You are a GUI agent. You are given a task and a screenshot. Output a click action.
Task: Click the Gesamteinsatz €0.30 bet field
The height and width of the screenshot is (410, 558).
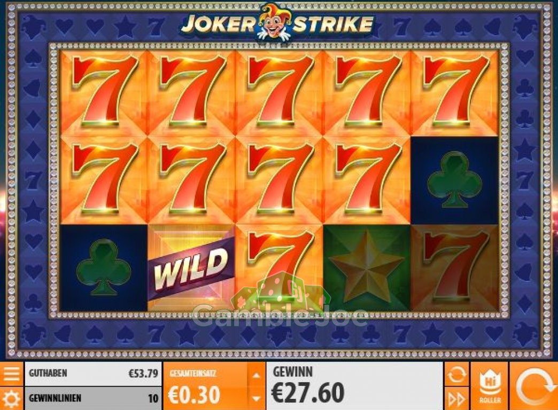pos(206,386)
